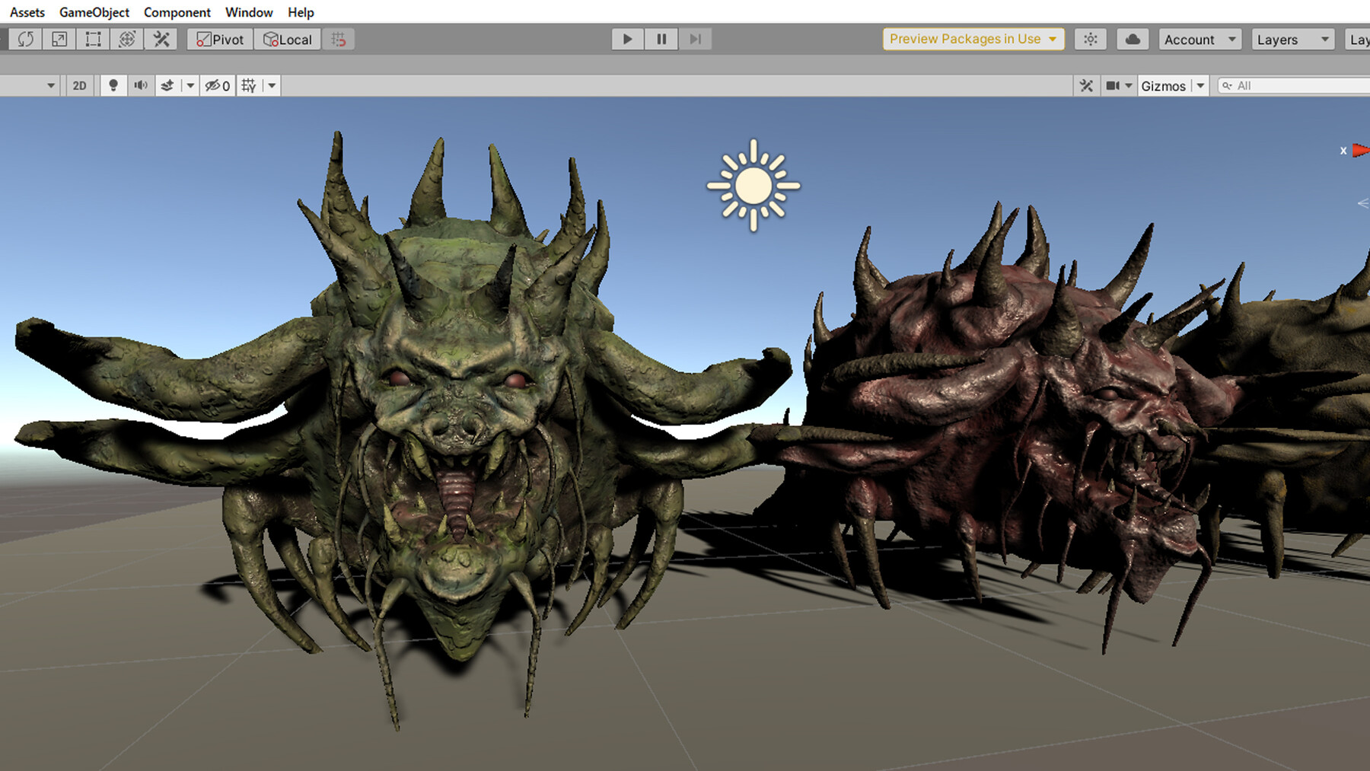Toggle scene lighting with the lightbulb
1370x771 pixels.
tap(113, 85)
